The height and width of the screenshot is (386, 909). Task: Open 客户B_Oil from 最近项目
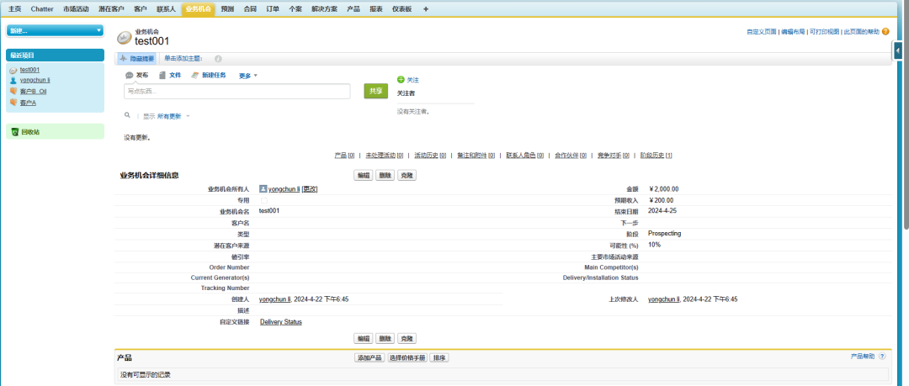click(x=33, y=92)
